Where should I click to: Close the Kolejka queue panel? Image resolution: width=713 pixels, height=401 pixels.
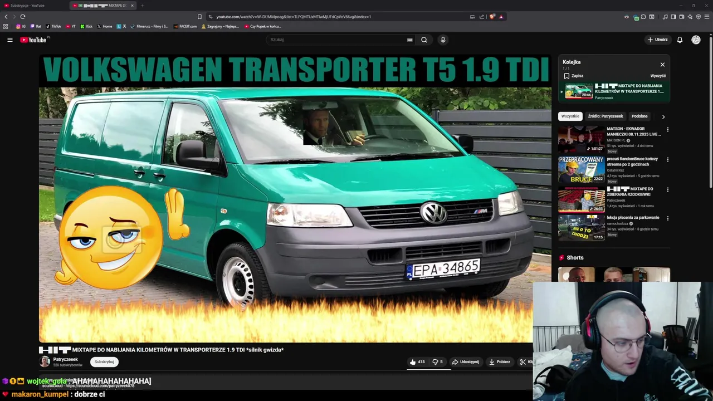pos(662,65)
